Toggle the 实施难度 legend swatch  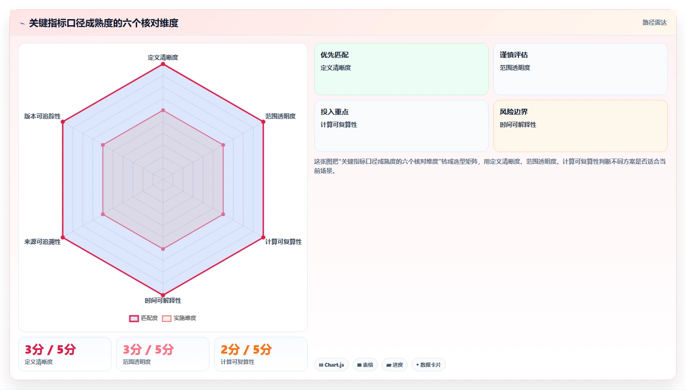coord(166,319)
